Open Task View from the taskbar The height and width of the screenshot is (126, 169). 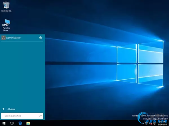click(x=12, y=123)
